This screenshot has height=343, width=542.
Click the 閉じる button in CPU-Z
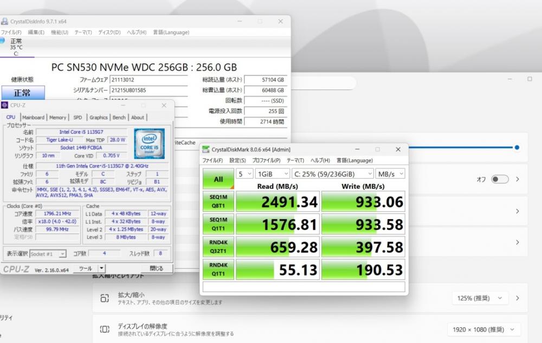tap(157, 268)
